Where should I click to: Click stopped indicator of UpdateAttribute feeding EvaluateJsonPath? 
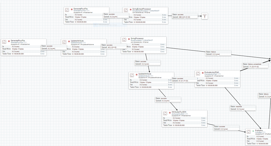pos(136,74)
